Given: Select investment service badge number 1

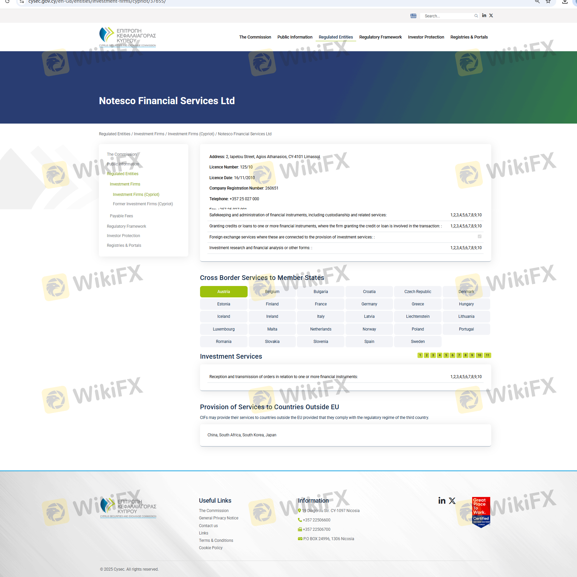Looking at the screenshot, I should pos(420,355).
